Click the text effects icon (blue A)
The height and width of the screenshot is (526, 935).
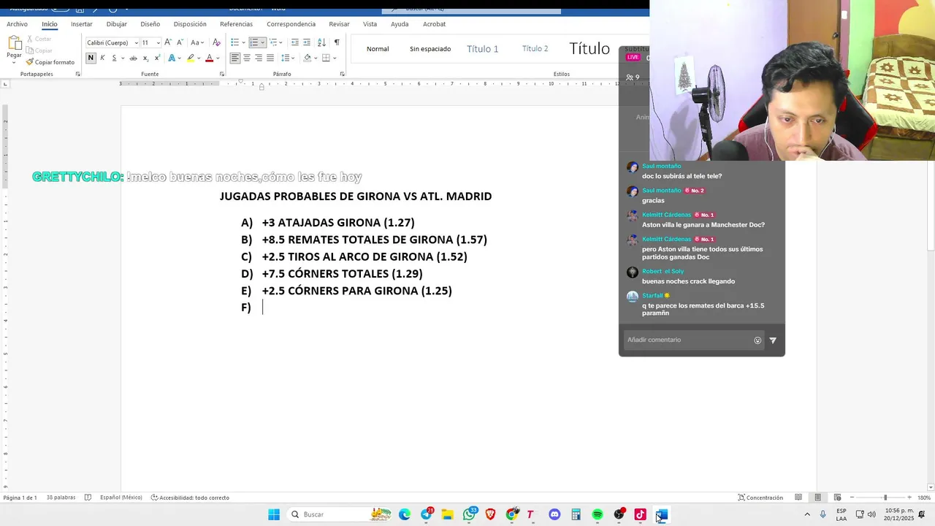point(172,58)
